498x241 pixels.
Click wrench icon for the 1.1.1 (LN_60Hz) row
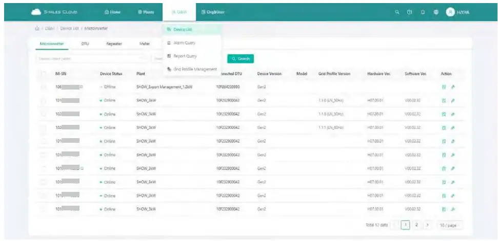click(453, 127)
